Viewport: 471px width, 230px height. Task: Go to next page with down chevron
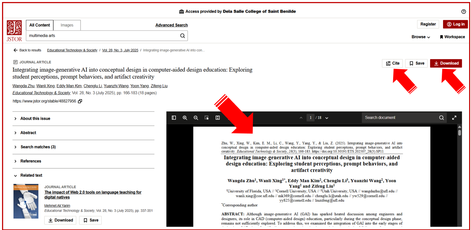(x=327, y=118)
